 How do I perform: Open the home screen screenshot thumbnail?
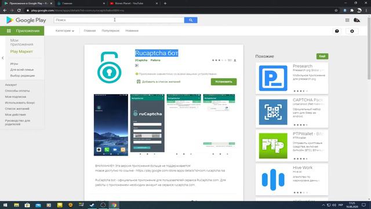pyautogui.click(x=111, y=125)
